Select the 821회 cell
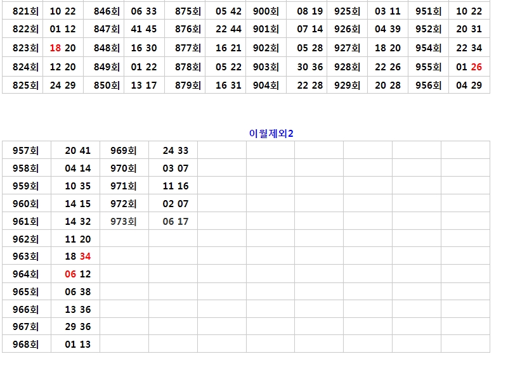Image resolution: width=515 pixels, height=368 pixels. pyautogui.click(x=25, y=11)
